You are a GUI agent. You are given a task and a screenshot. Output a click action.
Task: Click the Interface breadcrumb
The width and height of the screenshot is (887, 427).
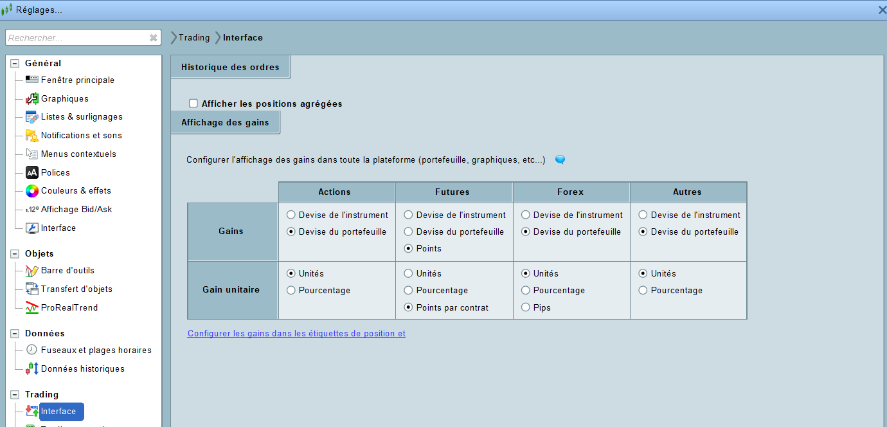tap(243, 37)
